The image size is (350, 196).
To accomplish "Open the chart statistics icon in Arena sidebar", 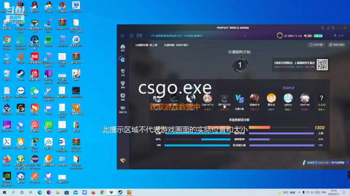I will (123, 97).
